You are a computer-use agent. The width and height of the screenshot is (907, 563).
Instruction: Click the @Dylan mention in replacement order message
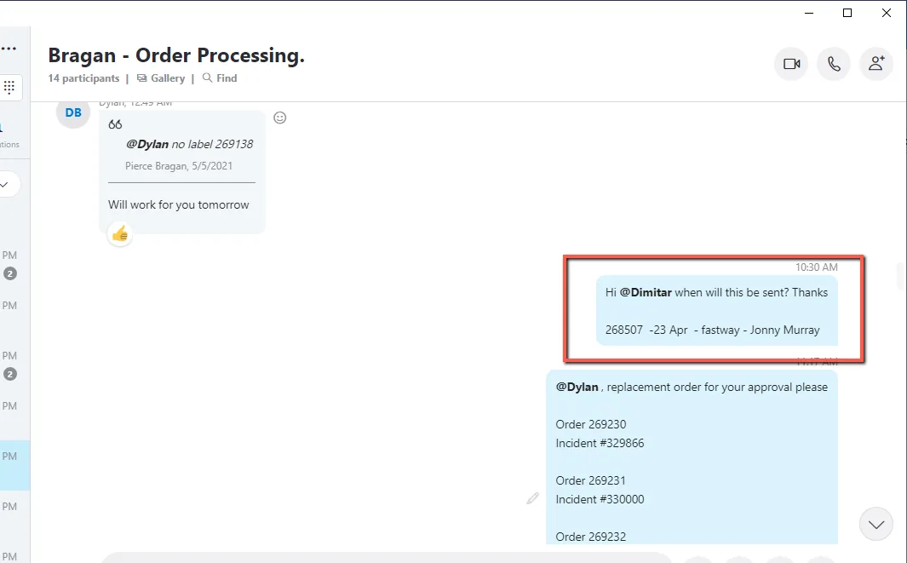577,387
